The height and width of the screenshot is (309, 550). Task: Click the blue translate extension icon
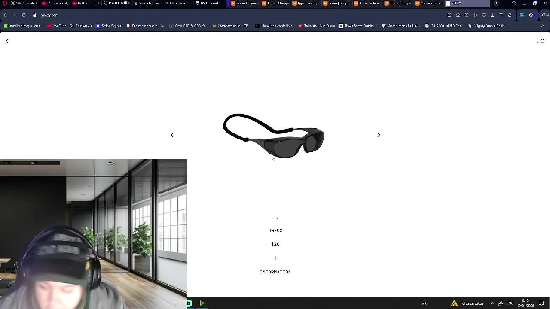tap(522, 15)
